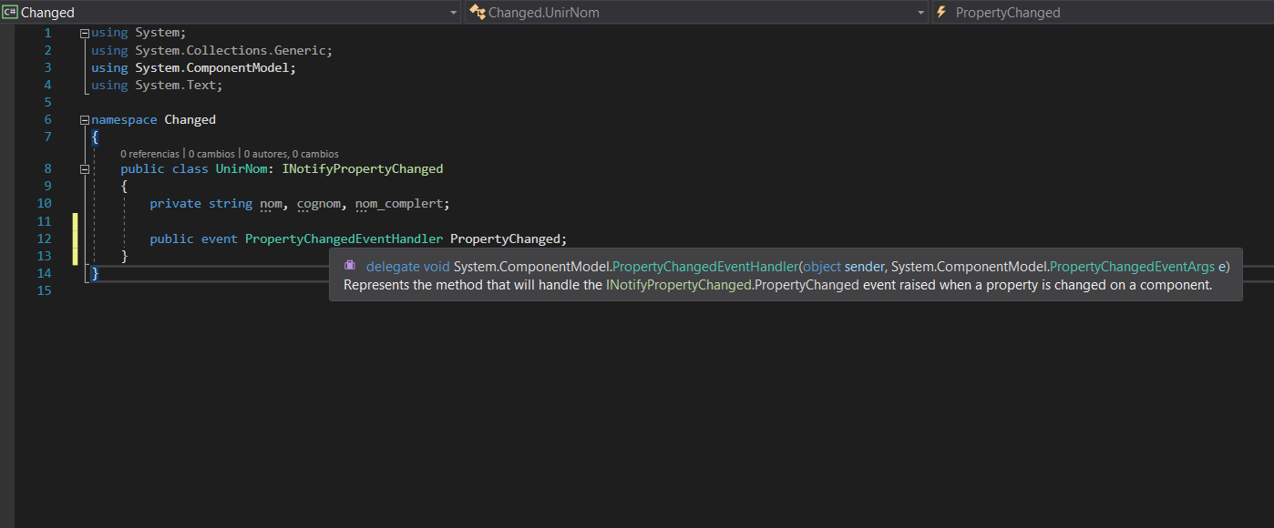Viewport: 1274px width, 528px height.
Task: Open the Changed.UnirNom type dropdown
Action: pos(920,13)
